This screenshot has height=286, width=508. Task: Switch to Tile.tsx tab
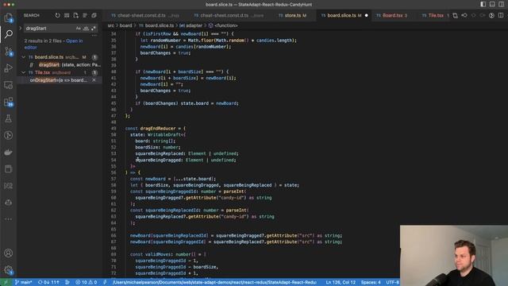tap(435, 15)
